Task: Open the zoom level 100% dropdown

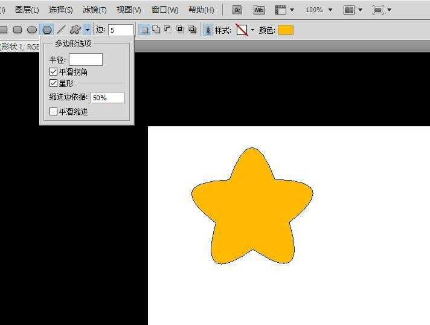Action: tap(319, 10)
